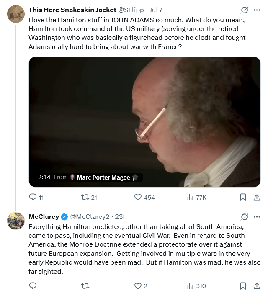Bookmark the Snakeskin Jacket tweet

tap(243, 197)
